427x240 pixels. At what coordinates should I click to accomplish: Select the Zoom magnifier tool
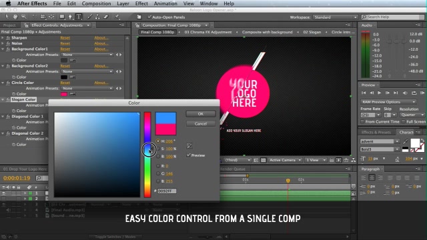pyautogui.click(x=24, y=17)
